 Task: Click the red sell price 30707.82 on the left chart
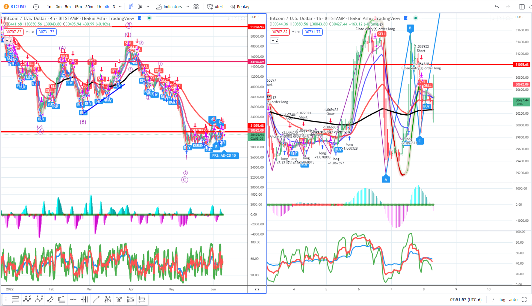(x=14, y=32)
